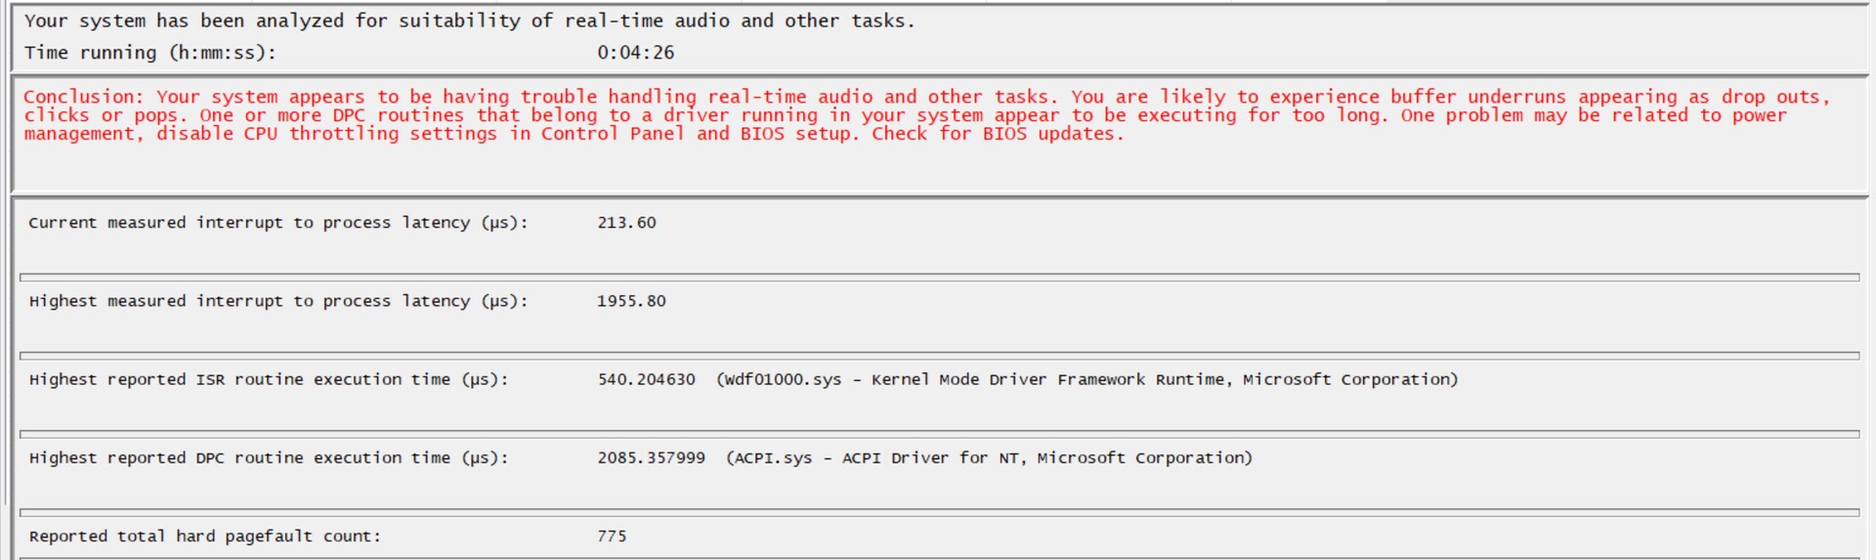Click the system analyzed status message
This screenshot has height=560, width=1876.
point(469,21)
